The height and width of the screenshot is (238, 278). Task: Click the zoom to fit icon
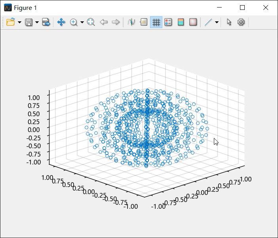tap(91, 22)
